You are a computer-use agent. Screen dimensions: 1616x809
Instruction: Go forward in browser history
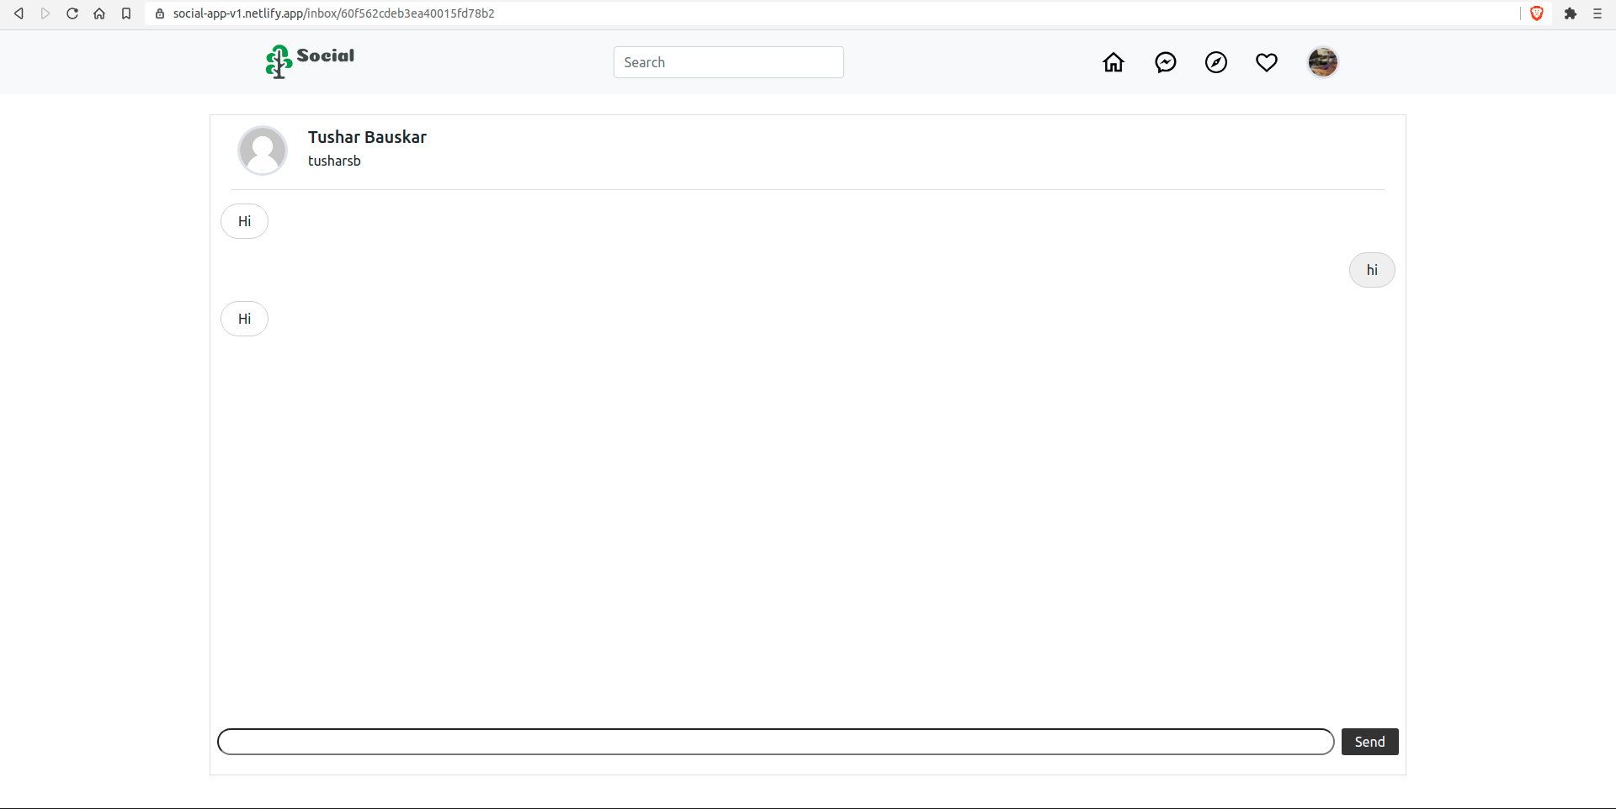(45, 13)
